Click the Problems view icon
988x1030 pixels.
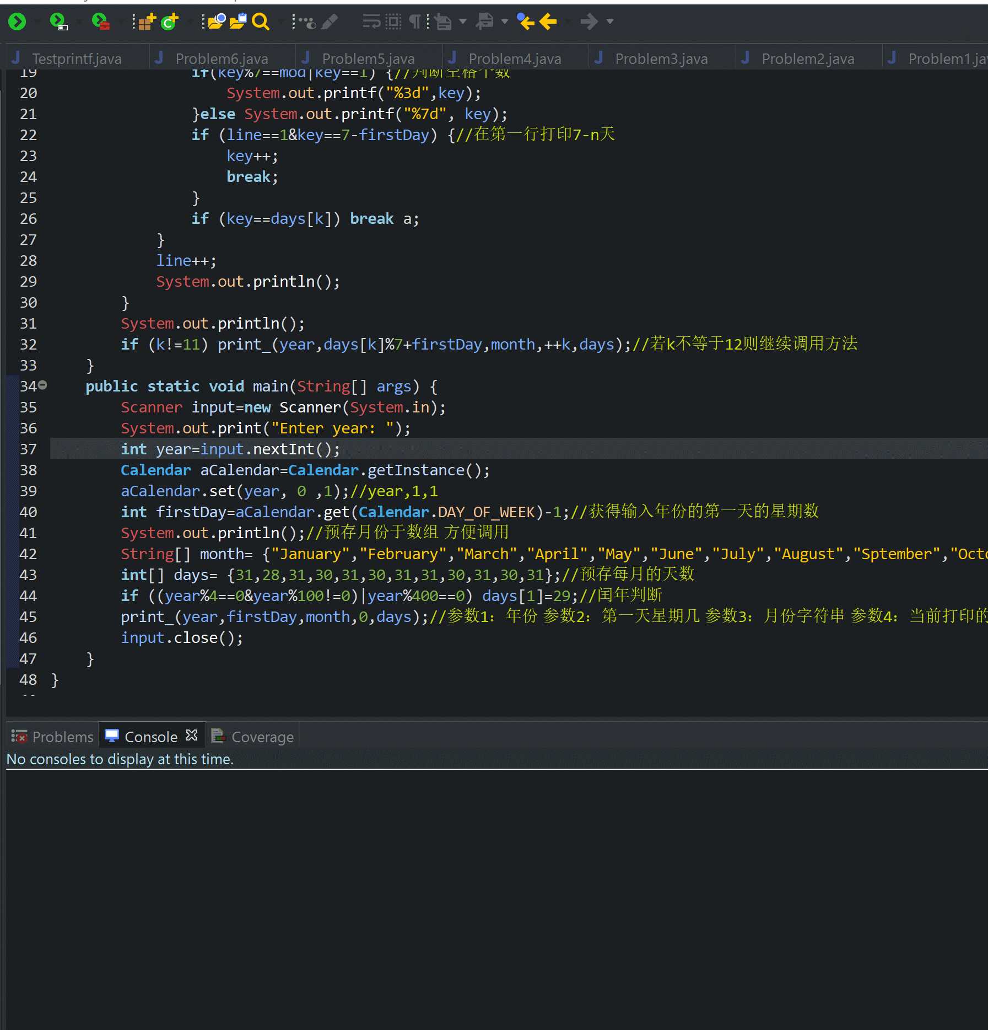(19, 736)
